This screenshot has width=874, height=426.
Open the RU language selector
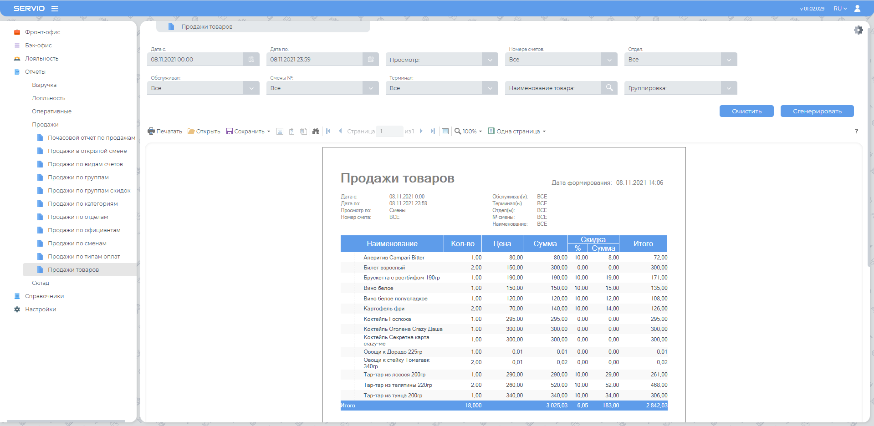click(x=840, y=9)
